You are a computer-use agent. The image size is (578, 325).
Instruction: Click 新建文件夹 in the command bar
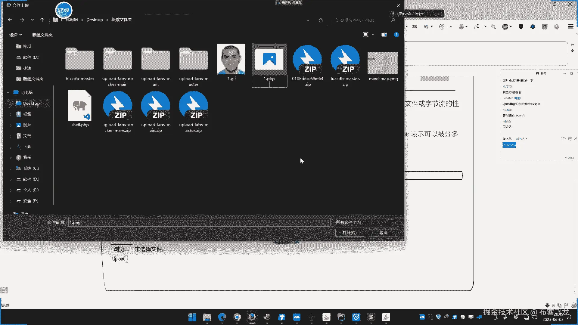pyautogui.click(x=42, y=35)
